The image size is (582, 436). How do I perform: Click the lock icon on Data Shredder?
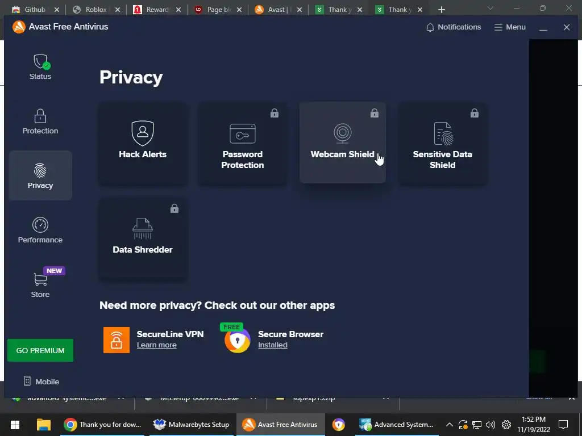174,208
